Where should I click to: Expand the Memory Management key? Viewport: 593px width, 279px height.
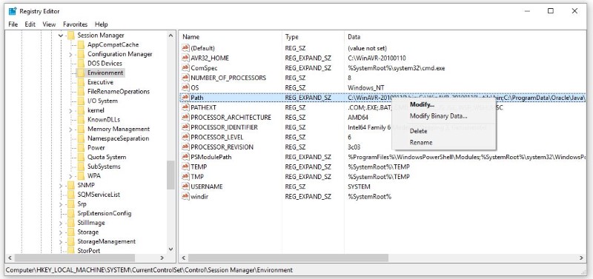[70, 129]
